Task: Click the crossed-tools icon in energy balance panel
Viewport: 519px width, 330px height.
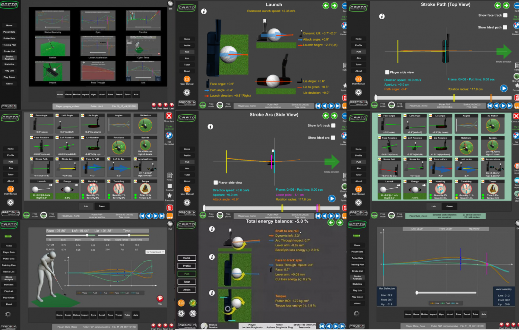Action: pyautogui.click(x=193, y=313)
